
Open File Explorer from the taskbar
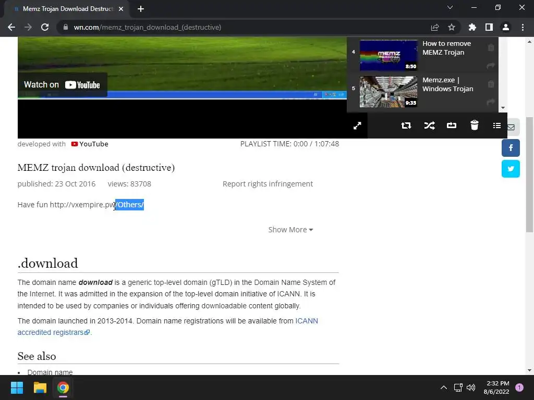(x=40, y=387)
